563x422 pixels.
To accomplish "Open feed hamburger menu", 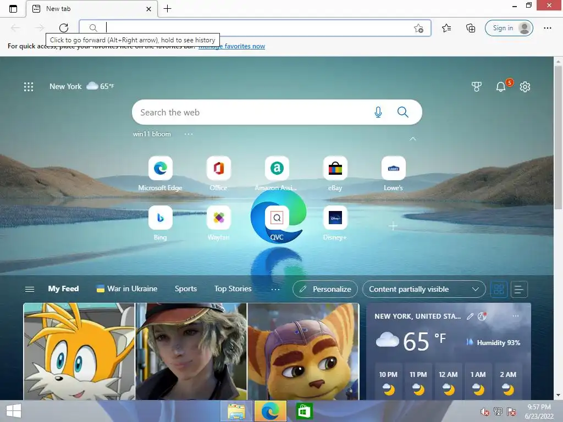I will pos(30,289).
